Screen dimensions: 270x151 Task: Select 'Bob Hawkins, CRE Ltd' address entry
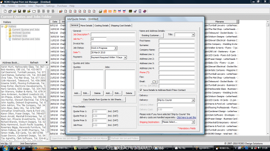[21, 70]
